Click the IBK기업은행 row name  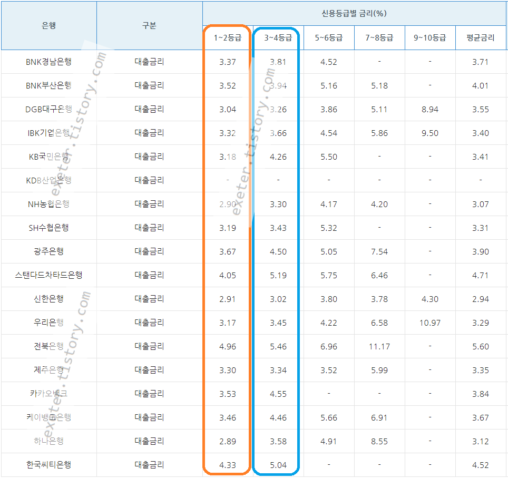[x=48, y=133]
